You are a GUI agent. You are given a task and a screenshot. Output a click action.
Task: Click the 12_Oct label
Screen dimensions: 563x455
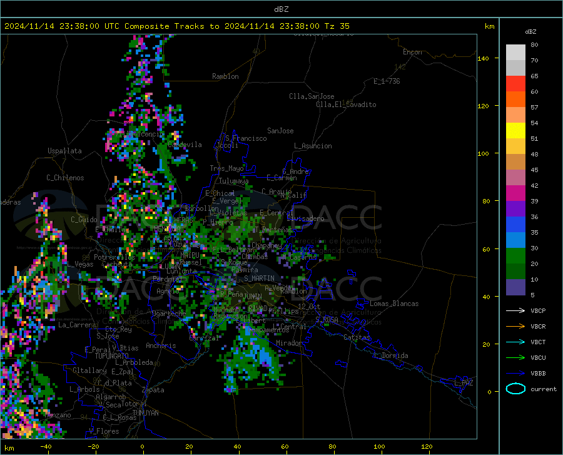tap(309, 306)
